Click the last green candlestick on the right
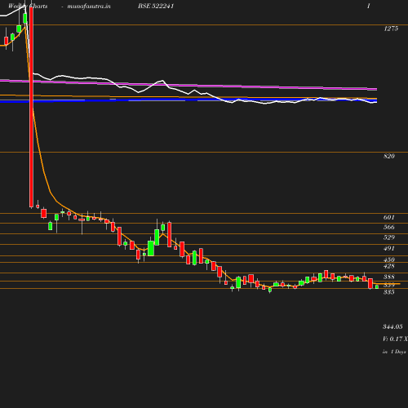 click(x=377, y=286)
